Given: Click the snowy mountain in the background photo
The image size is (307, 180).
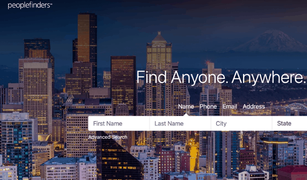Looking at the screenshot, I should click(272, 41).
